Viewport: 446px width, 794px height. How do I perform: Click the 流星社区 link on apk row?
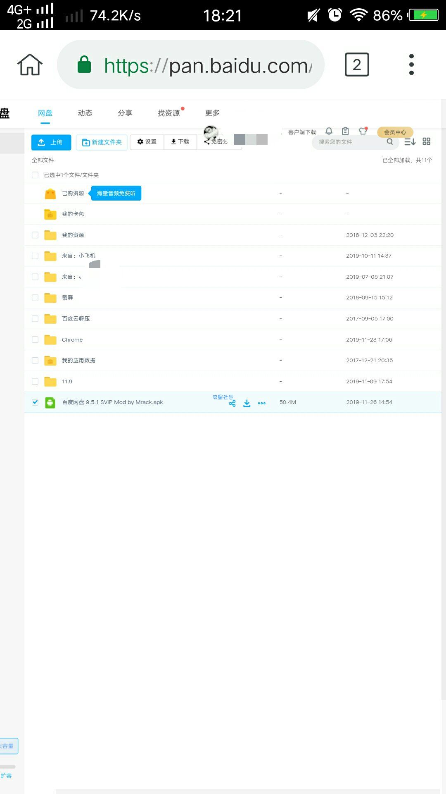click(x=223, y=397)
